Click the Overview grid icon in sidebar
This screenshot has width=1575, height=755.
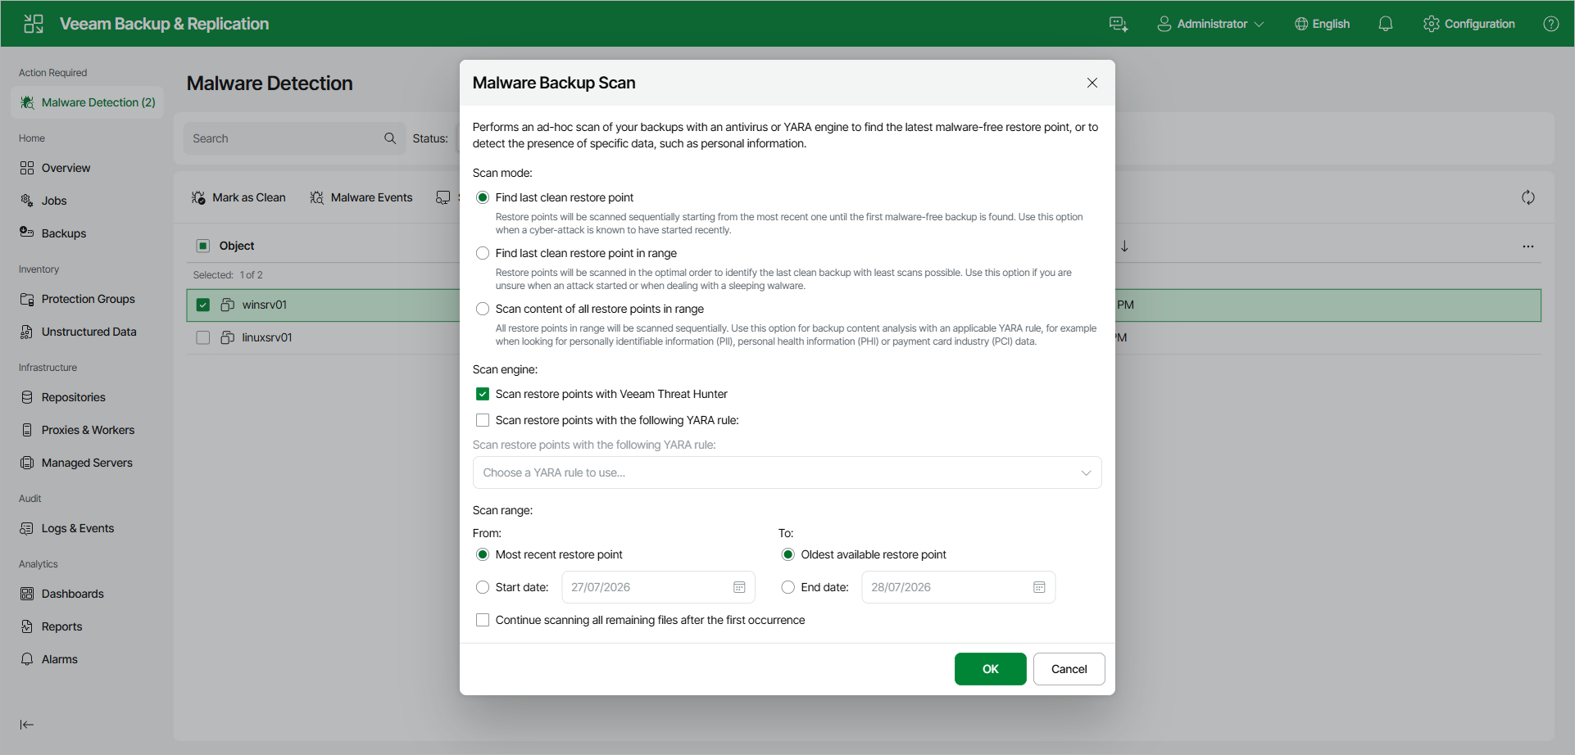(x=27, y=168)
